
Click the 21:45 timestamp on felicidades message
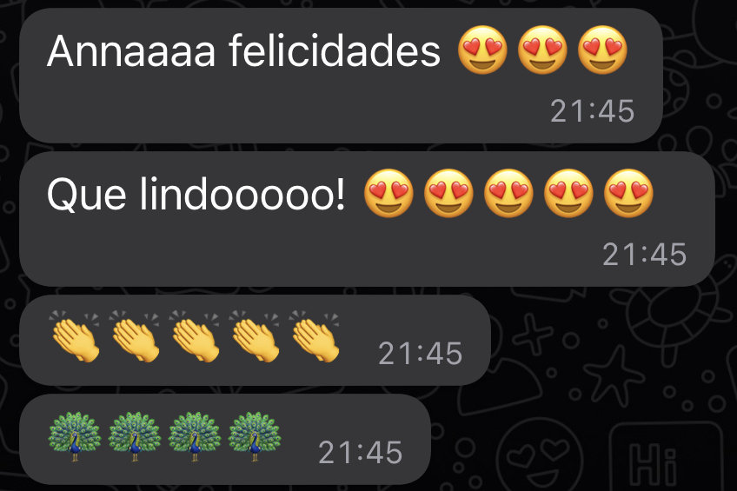click(x=592, y=111)
